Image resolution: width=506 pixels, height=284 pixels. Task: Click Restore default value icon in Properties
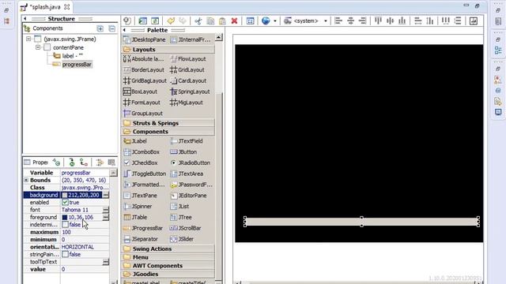click(x=111, y=163)
